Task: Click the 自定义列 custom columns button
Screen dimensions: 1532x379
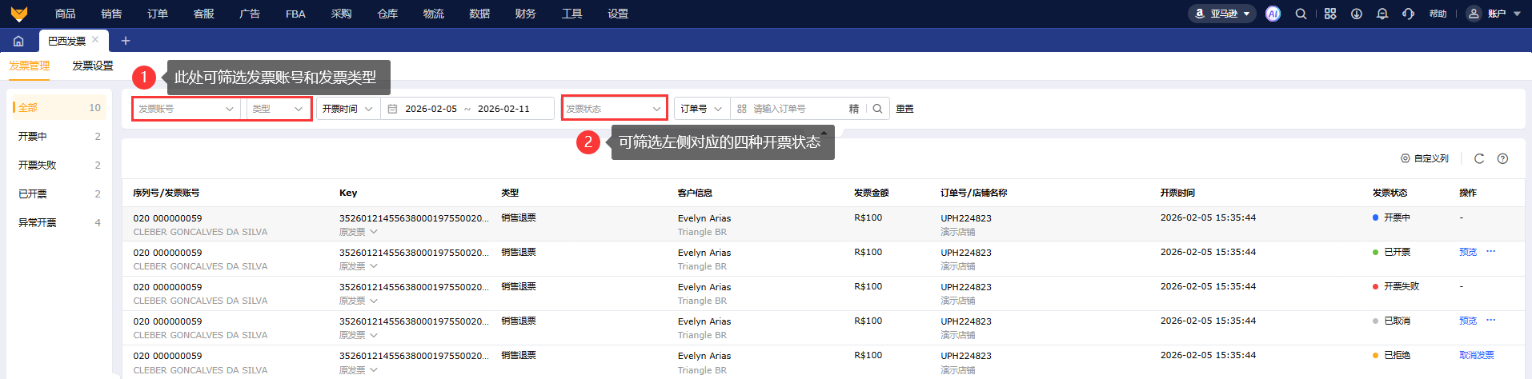Action: [1425, 158]
